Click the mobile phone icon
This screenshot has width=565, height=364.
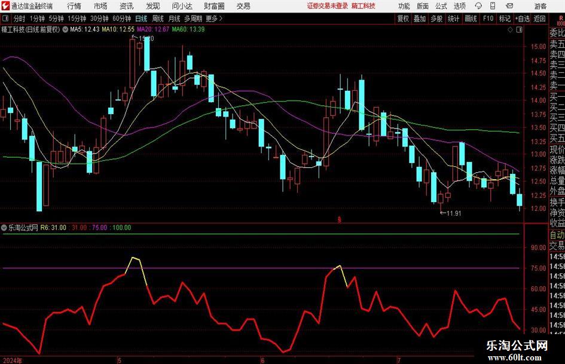[x=493, y=6]
